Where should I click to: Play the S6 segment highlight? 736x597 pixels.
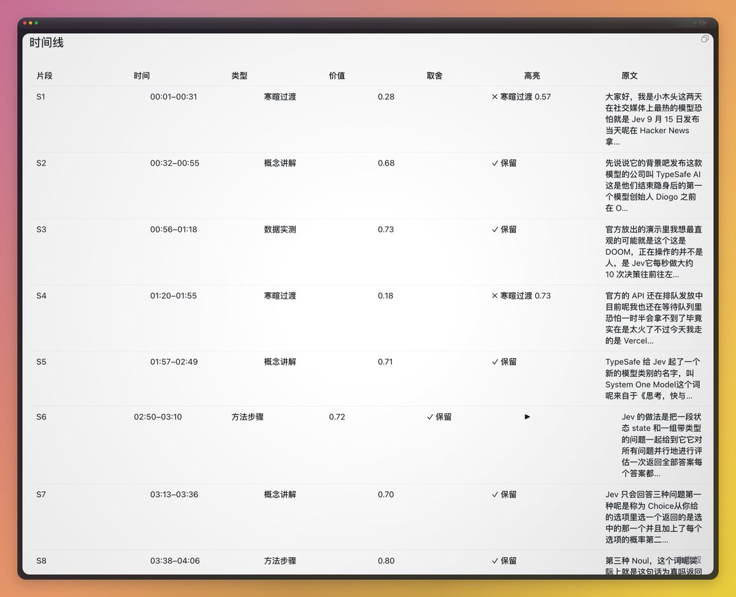(x=527, y=417)
